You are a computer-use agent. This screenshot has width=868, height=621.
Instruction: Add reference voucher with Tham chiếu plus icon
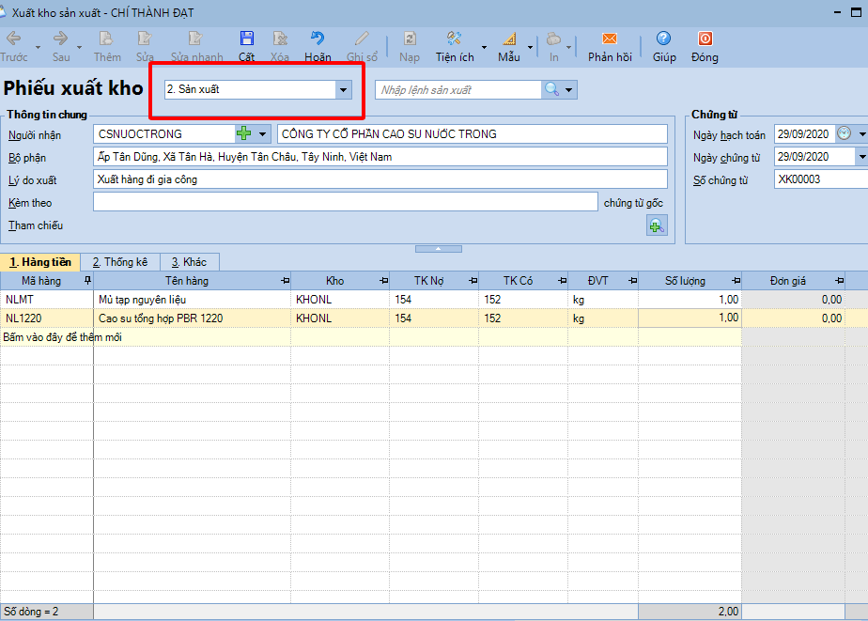[x=657, y=225]
